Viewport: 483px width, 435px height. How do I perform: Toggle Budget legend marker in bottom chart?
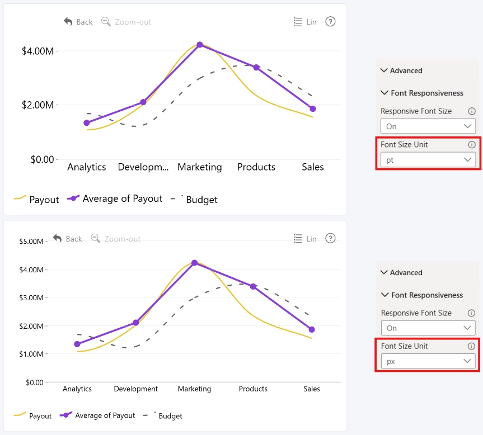tap(149, 415)
